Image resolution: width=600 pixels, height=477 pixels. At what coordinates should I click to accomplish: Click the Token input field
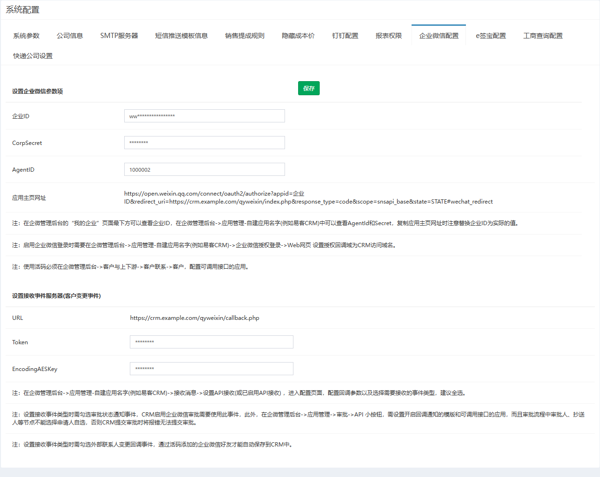211,342
